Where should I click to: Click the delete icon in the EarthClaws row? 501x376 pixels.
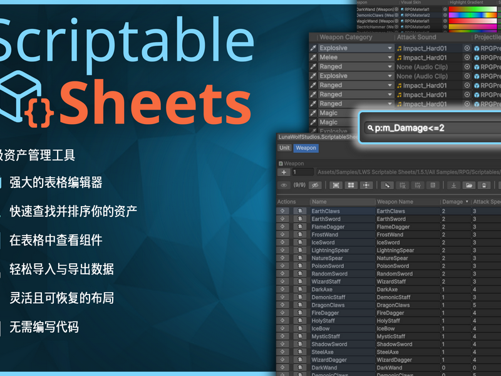(300, 211)
